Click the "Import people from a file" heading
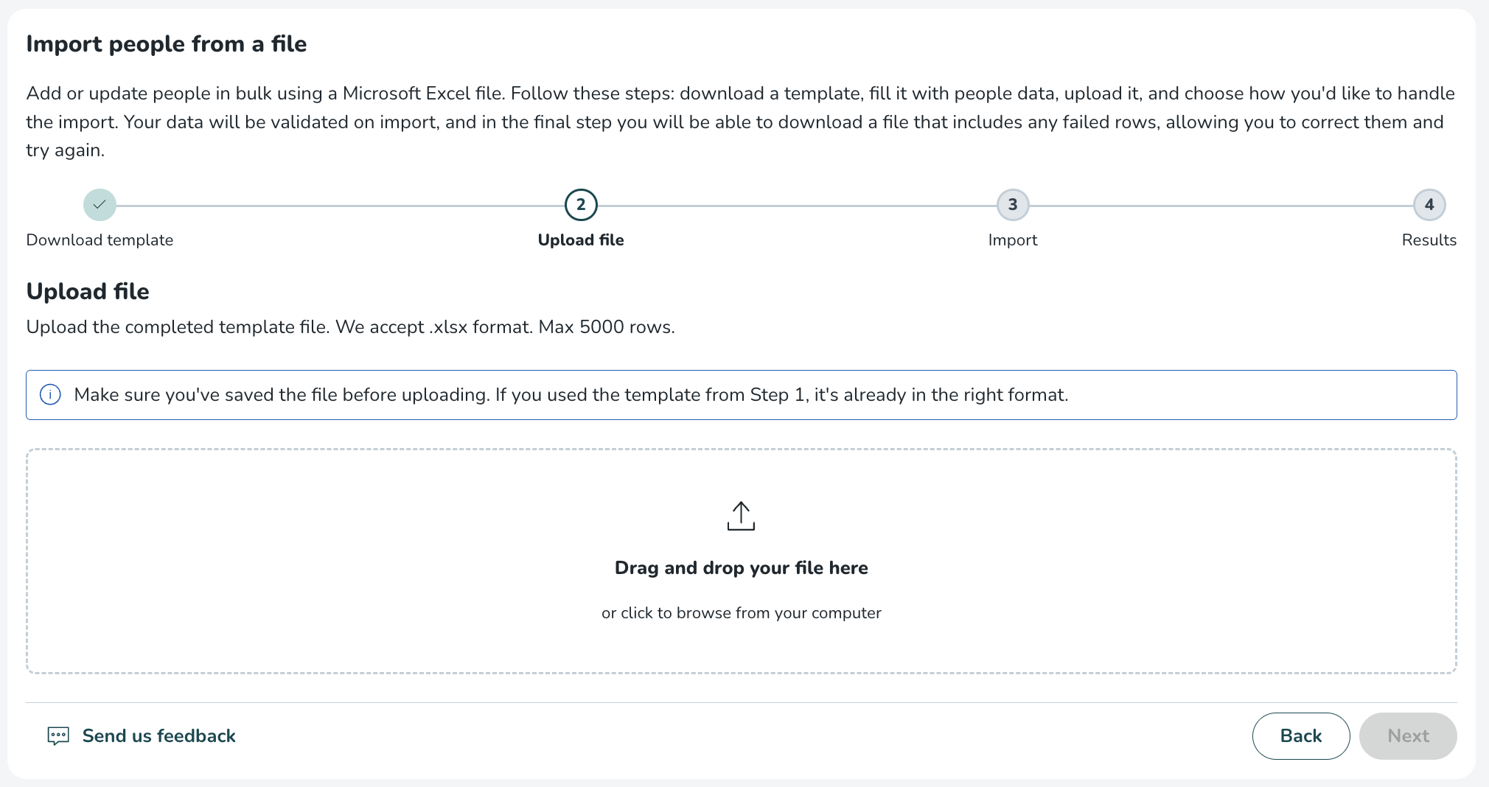The width and height of the screenshot is (1489, 787). [167, 44]
